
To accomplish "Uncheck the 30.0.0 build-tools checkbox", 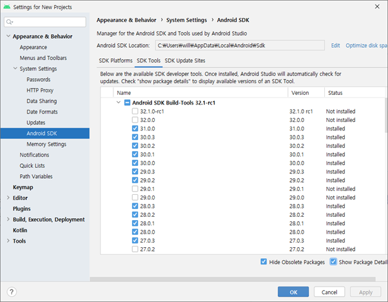I will 135,163.
